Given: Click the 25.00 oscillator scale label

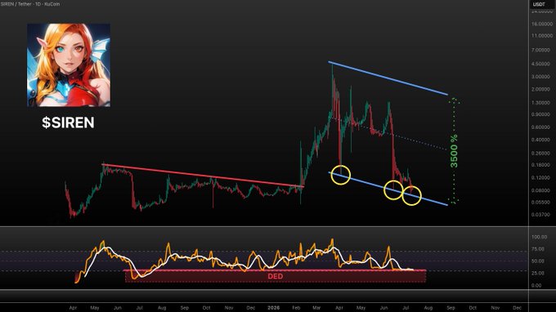Looking at the screenshot, I should (x=539, y=273).
